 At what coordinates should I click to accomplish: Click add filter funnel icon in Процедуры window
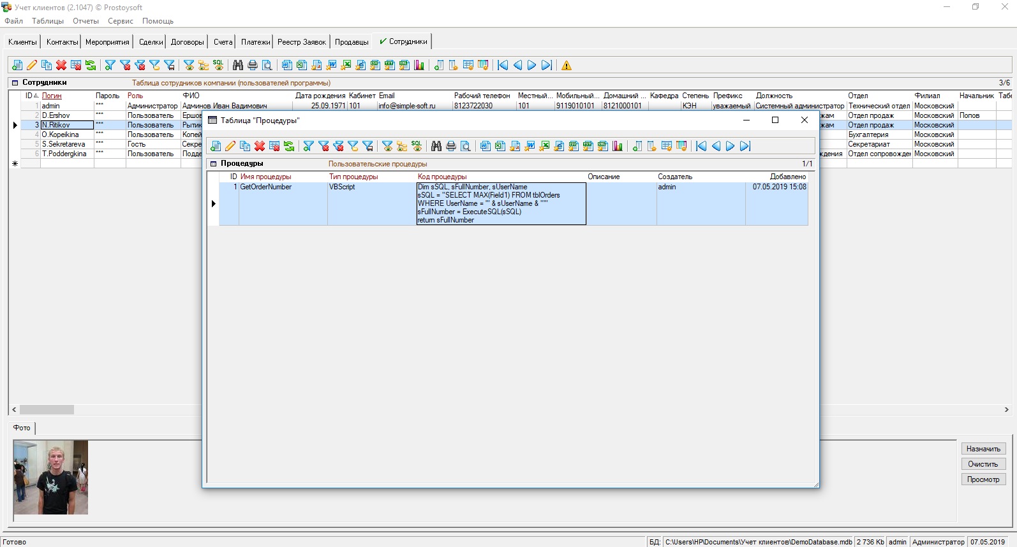(x=309, y=146)
